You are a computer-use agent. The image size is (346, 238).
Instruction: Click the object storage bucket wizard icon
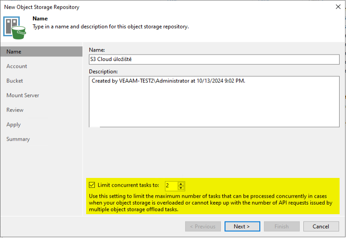15,28
